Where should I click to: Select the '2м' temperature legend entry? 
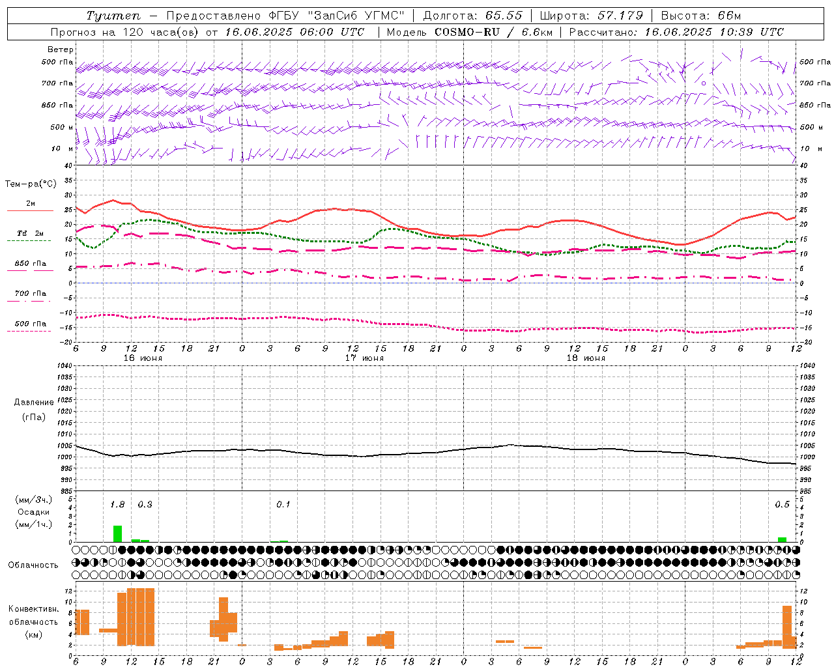tap(31, 204)
